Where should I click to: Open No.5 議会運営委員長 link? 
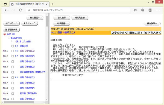point(33,72)
